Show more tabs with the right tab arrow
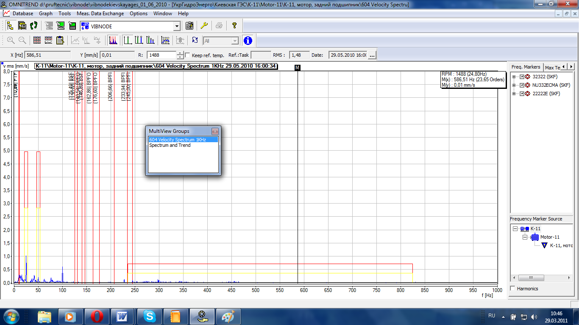The width and height of the screenshot is (579, 325). click(571, 67)
